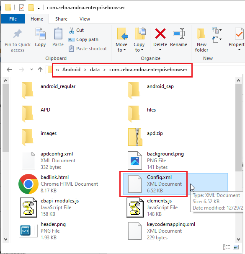Click data in the address breadcrumb

coord(95,70)
